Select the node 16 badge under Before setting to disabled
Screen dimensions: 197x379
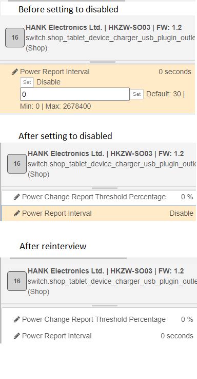click(15, 38)
